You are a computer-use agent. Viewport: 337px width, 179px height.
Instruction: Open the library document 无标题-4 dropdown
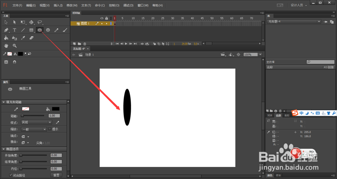294,21
